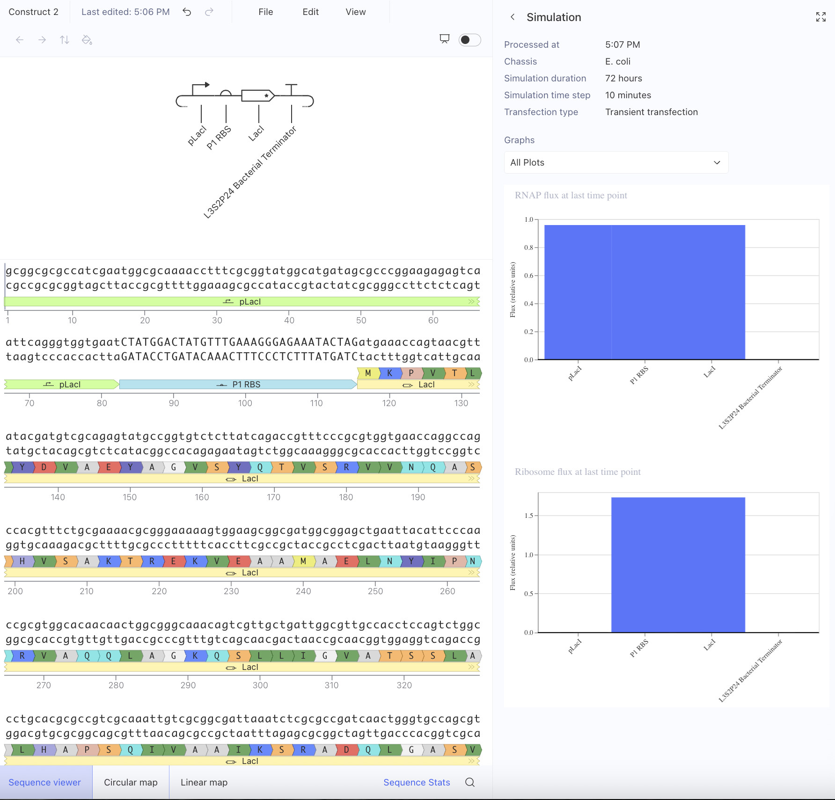
Task: Go back using Simulation panel chevron
Action: (x=513, y=17)
